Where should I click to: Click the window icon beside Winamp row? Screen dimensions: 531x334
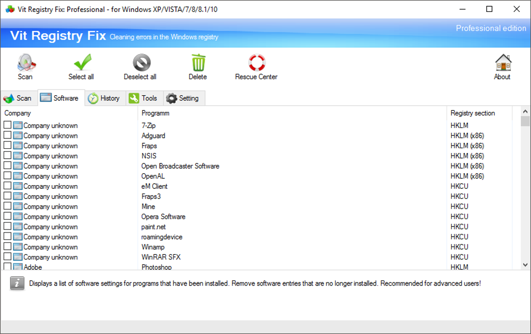click(18, 247)
